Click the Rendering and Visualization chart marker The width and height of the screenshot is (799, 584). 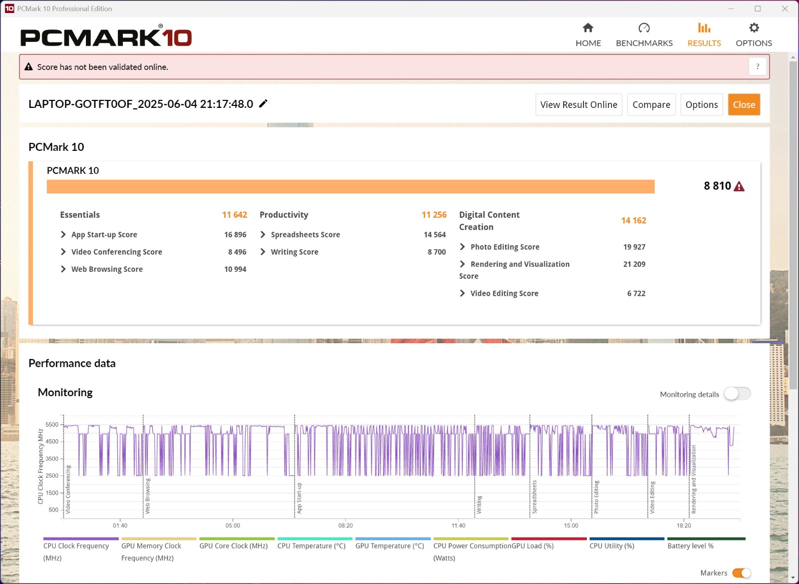[x=693, y=480]
